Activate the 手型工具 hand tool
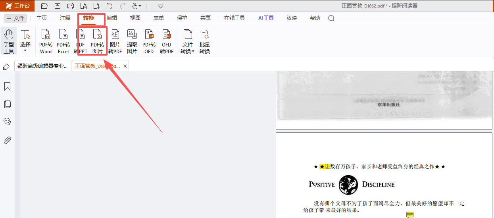Screen dimensions: 494x218 pyautogui.click(x=9, y=41)
